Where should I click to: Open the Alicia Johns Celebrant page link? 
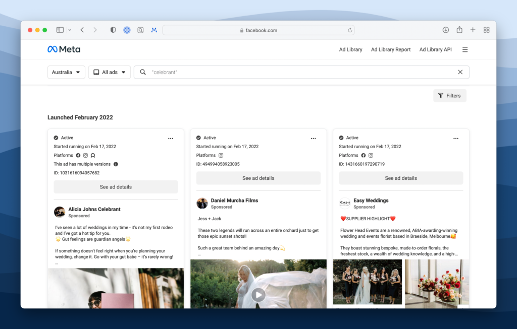pyautogui.click(x=94, y=209)
